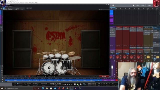Image resolution: width=160 pixels, height=90 pixels.
Task: Open the Song menu
Action: [7, 3]
